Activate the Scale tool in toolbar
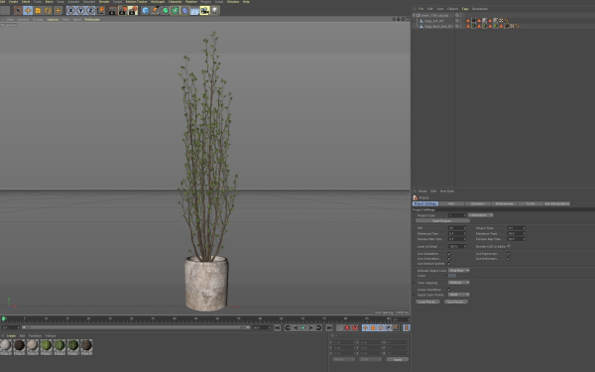Image resolution: width=595 pixels, height=372 pixels. (x=38, y=11)
